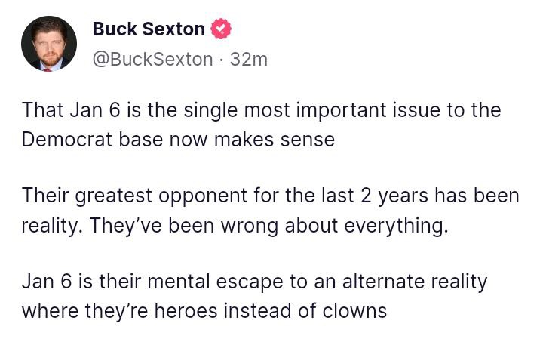
Task: Click the paragraph about mental escape
Action: tap(254, 296)
